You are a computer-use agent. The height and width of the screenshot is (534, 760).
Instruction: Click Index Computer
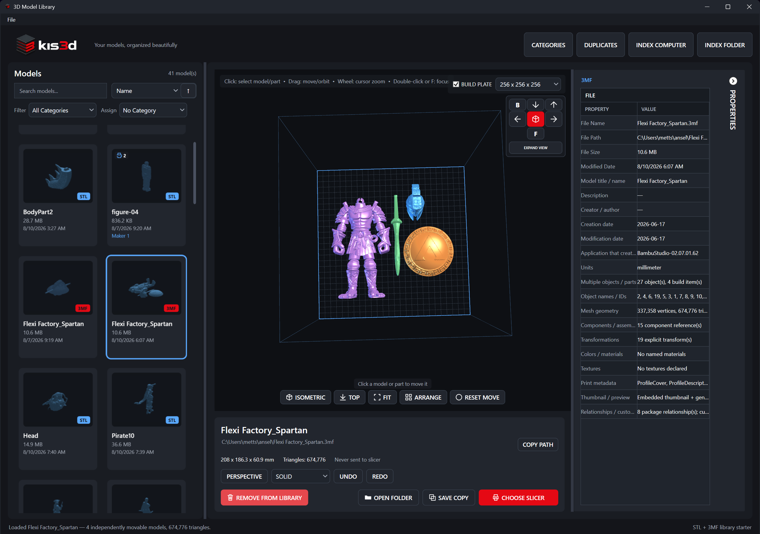660,45
